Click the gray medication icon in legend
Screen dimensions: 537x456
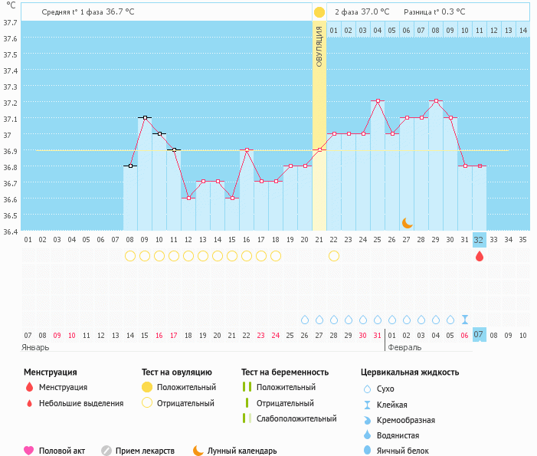tap(106, 451)
